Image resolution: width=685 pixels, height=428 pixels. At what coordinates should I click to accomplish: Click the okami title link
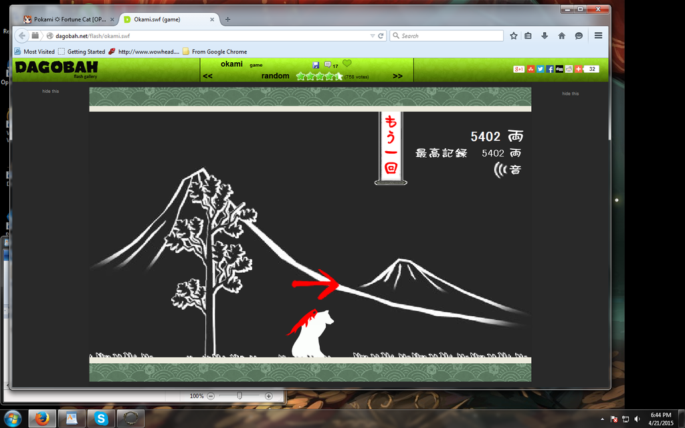(231, 64)
